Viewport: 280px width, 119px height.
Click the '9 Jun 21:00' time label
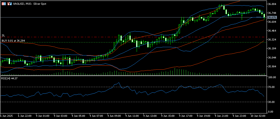point(221,116)
